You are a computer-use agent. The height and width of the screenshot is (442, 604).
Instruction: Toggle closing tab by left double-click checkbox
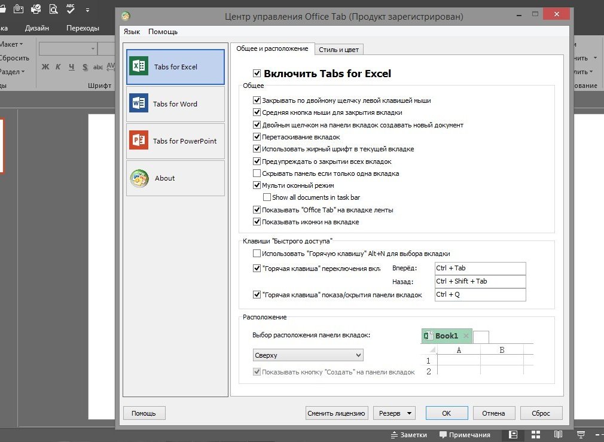click(x=257, y=100)
